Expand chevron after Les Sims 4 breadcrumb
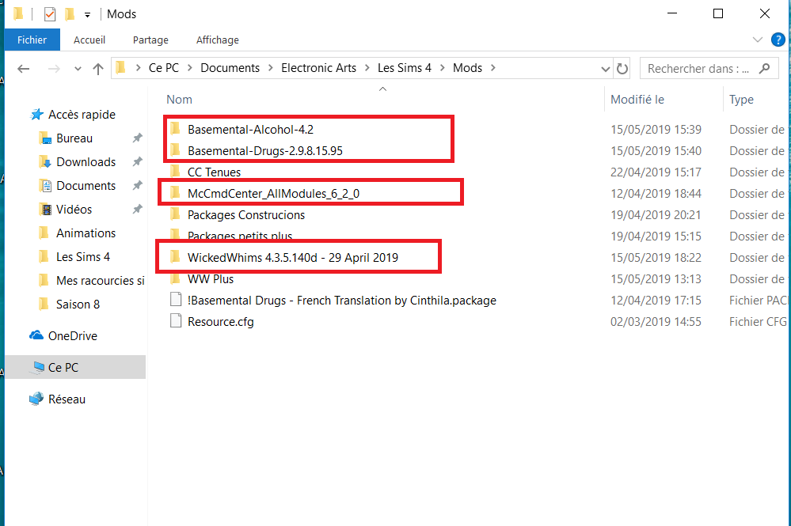Viewport: 791px width, 526px height. pos(442,68)
